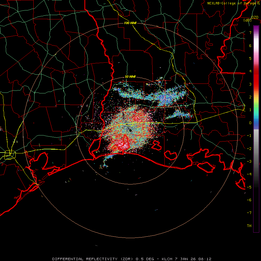Click the color scale value -2
261x261 pixels.
[x=249, y=148]
